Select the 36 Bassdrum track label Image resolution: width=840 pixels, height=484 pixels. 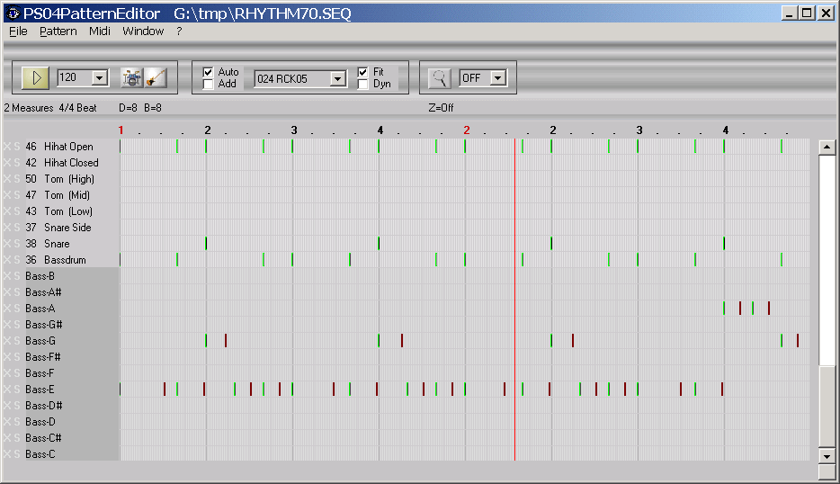(56, 259)
